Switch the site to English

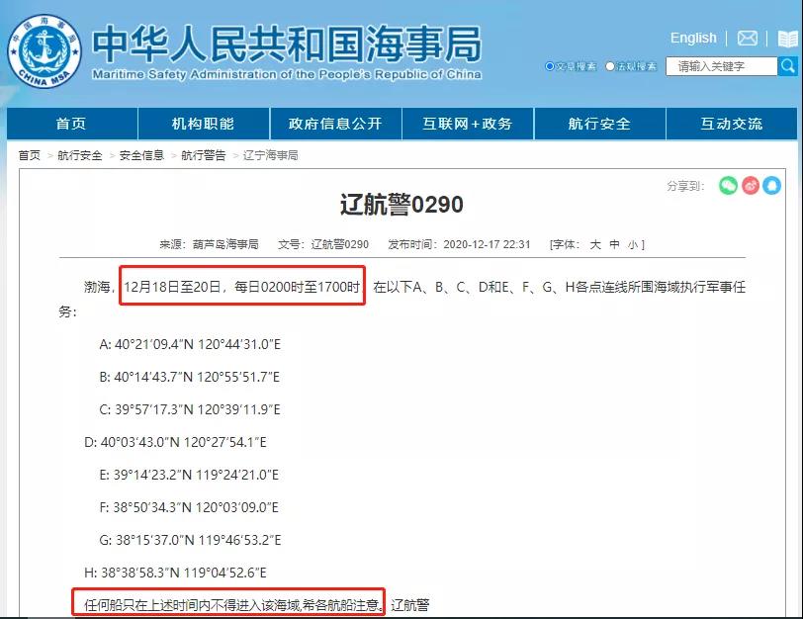693,38
